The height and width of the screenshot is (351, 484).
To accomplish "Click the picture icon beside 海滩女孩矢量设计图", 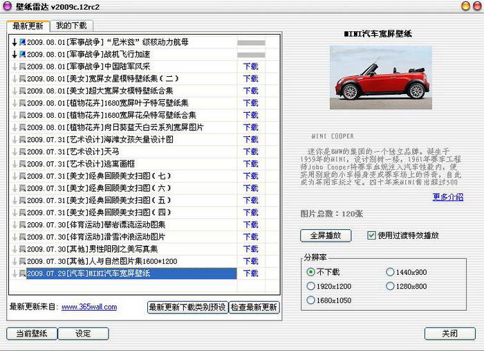I will pyautogui.click(x=23, y=139).
